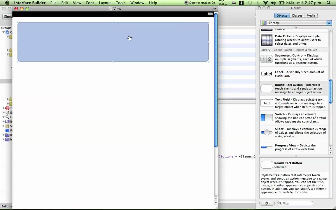Click the Simulator button in Xcode toolbar
The image size is (336, 210).
tap(8, 17)
